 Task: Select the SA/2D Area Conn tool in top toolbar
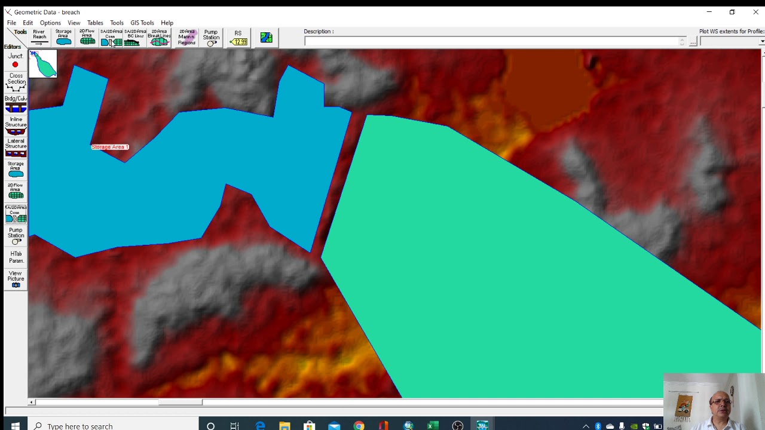(x=111, y=37)
